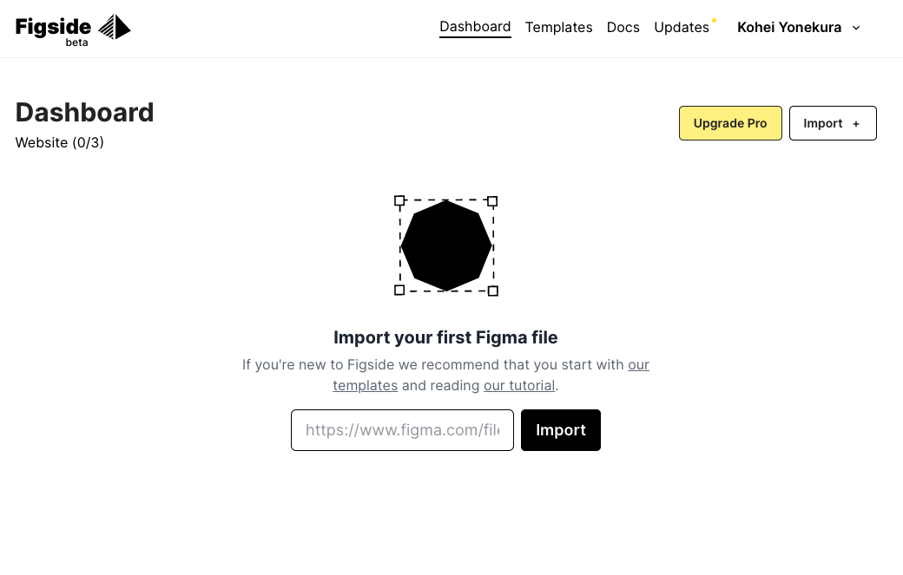Viewport: 903px width, 575px height.
Task: Click the black Import button beside the URL field
Action: 561,430
